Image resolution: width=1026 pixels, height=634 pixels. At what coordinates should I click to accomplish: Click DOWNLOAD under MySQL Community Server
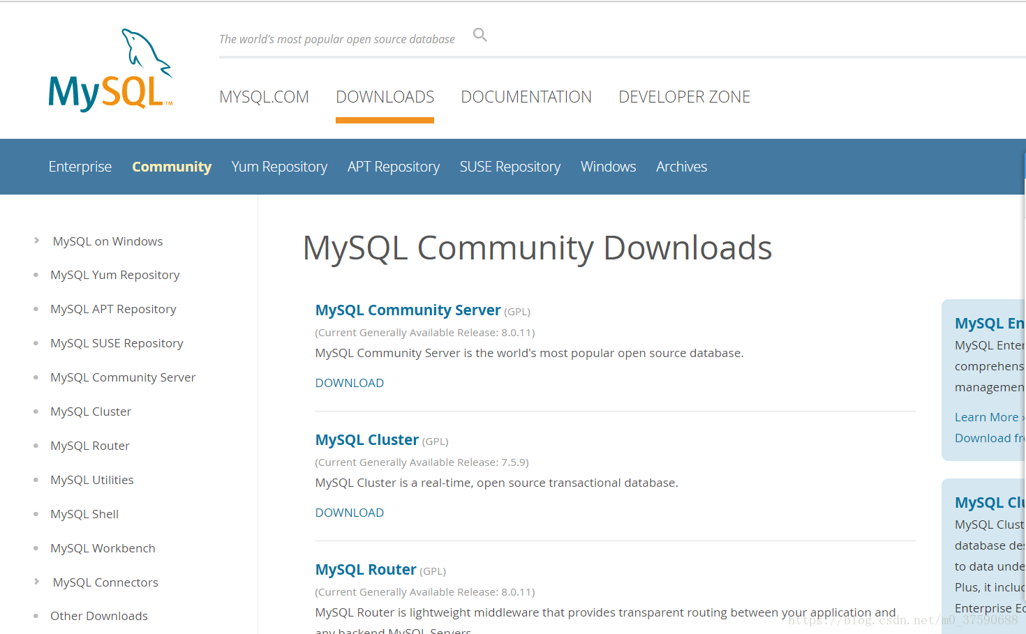(x=350, y=383)
